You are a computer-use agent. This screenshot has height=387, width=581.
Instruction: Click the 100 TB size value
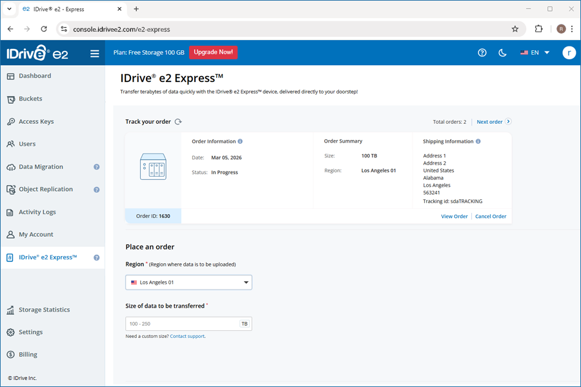pos(369,156)
